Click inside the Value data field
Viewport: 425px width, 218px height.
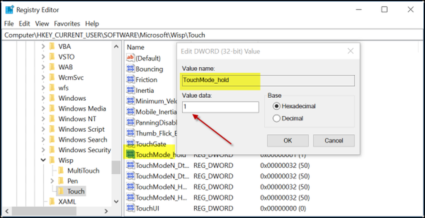pos(220,107)
